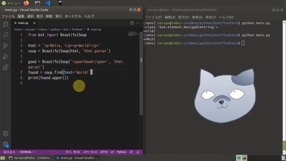Click the terminal prompt cursor line
286x161 pixels.
(193, 43)
